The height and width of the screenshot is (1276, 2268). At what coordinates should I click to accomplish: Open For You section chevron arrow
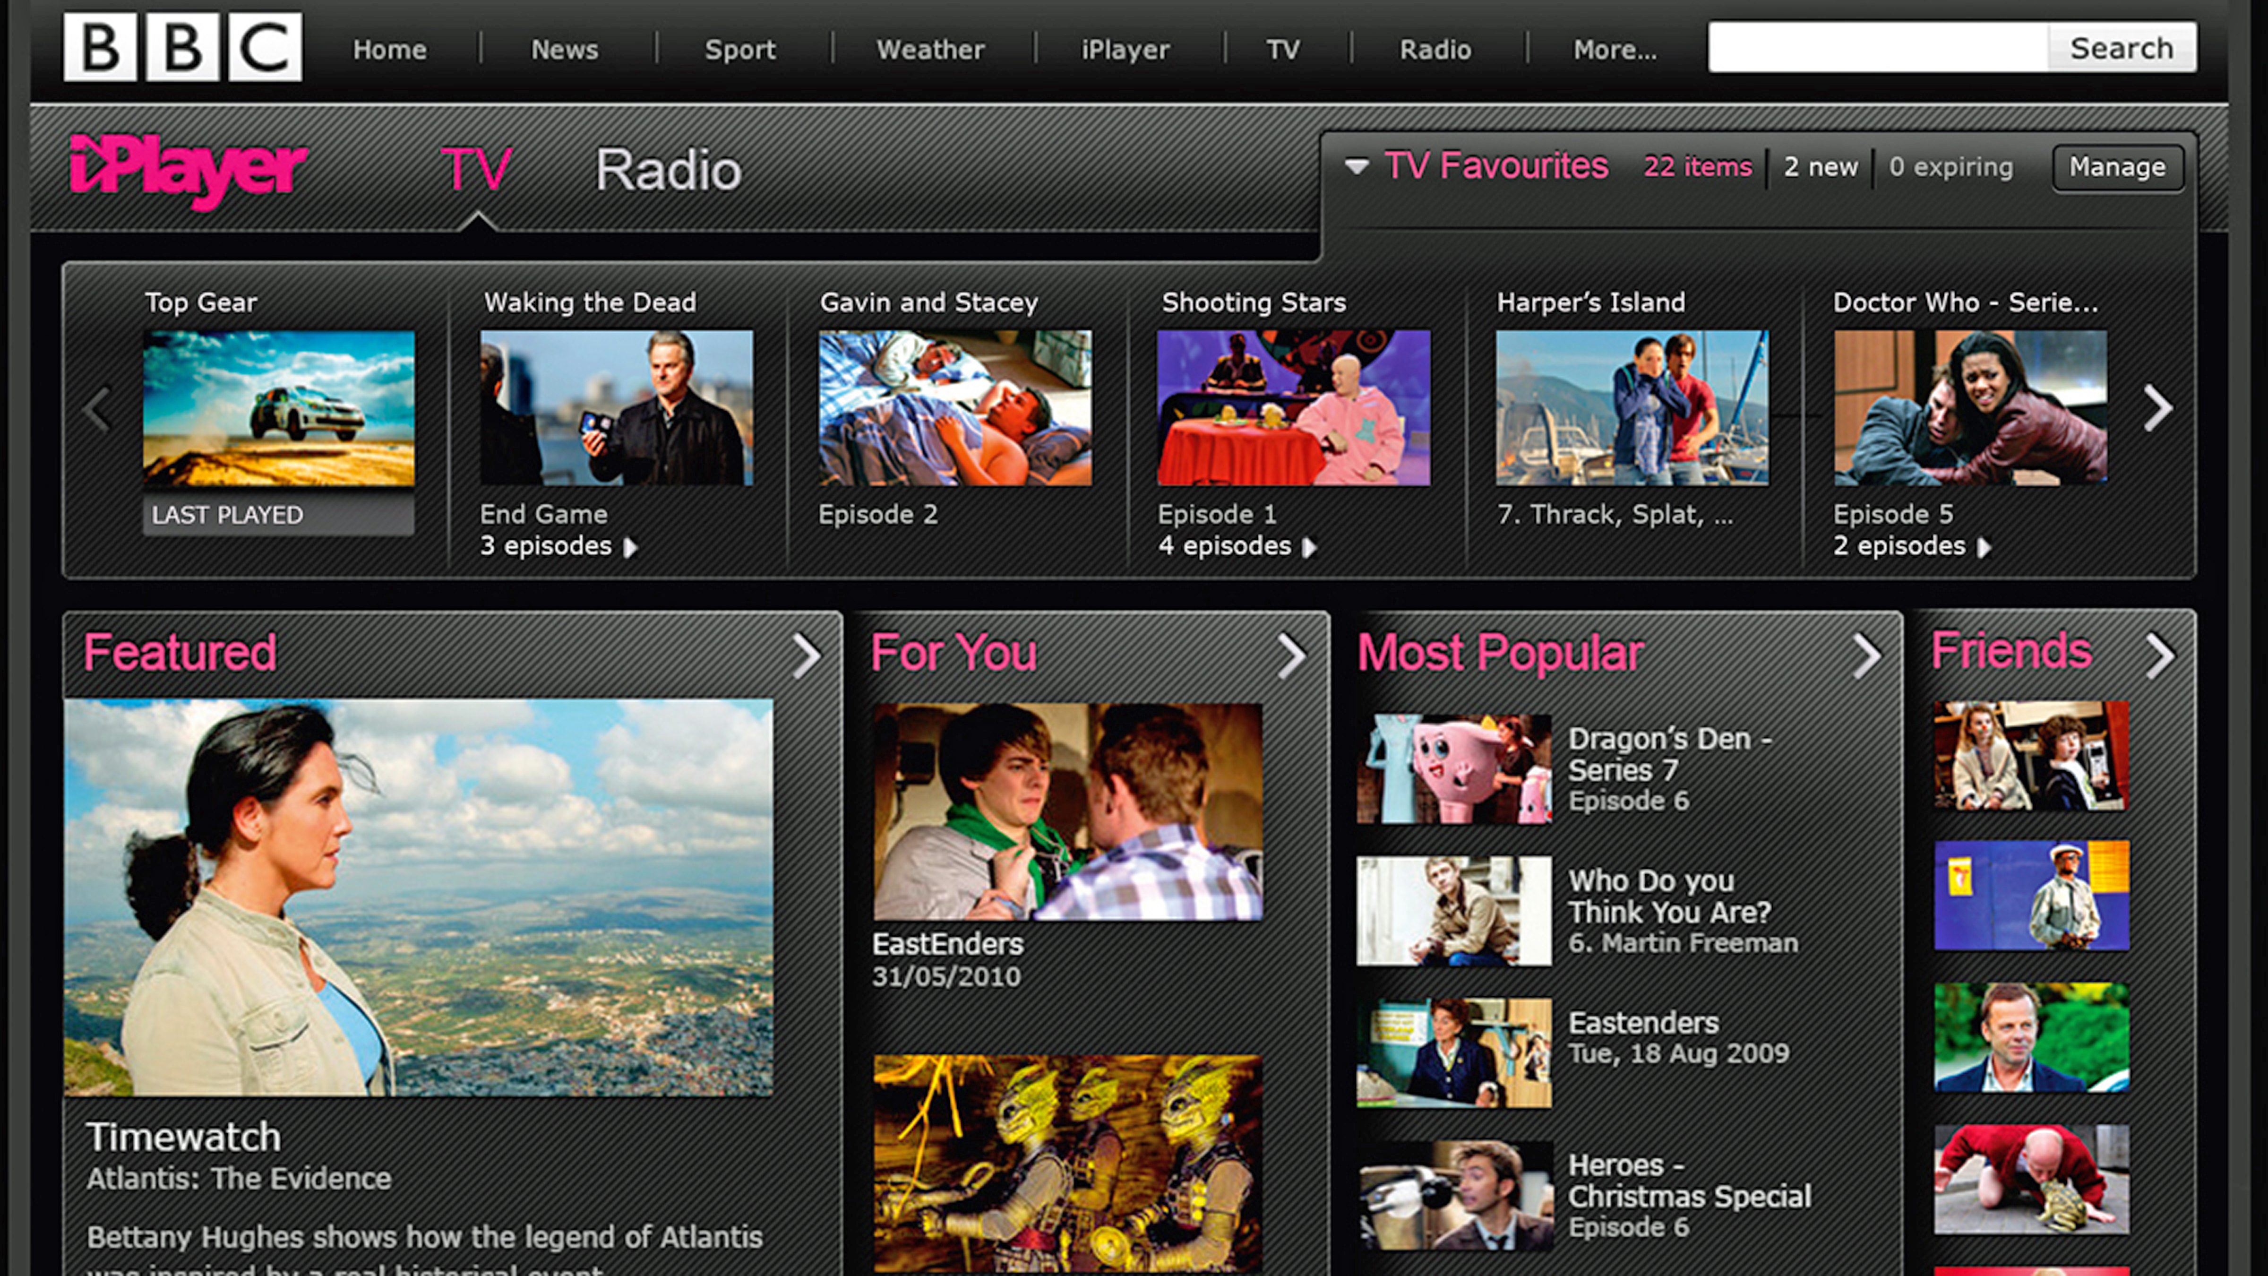click(x=1292, y=655)
